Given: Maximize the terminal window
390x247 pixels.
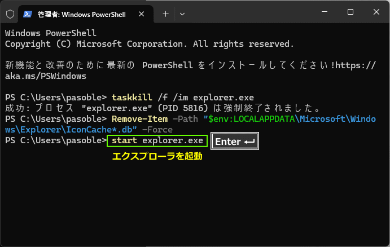Looking at the screenshot, I should (x=350, y=12).
